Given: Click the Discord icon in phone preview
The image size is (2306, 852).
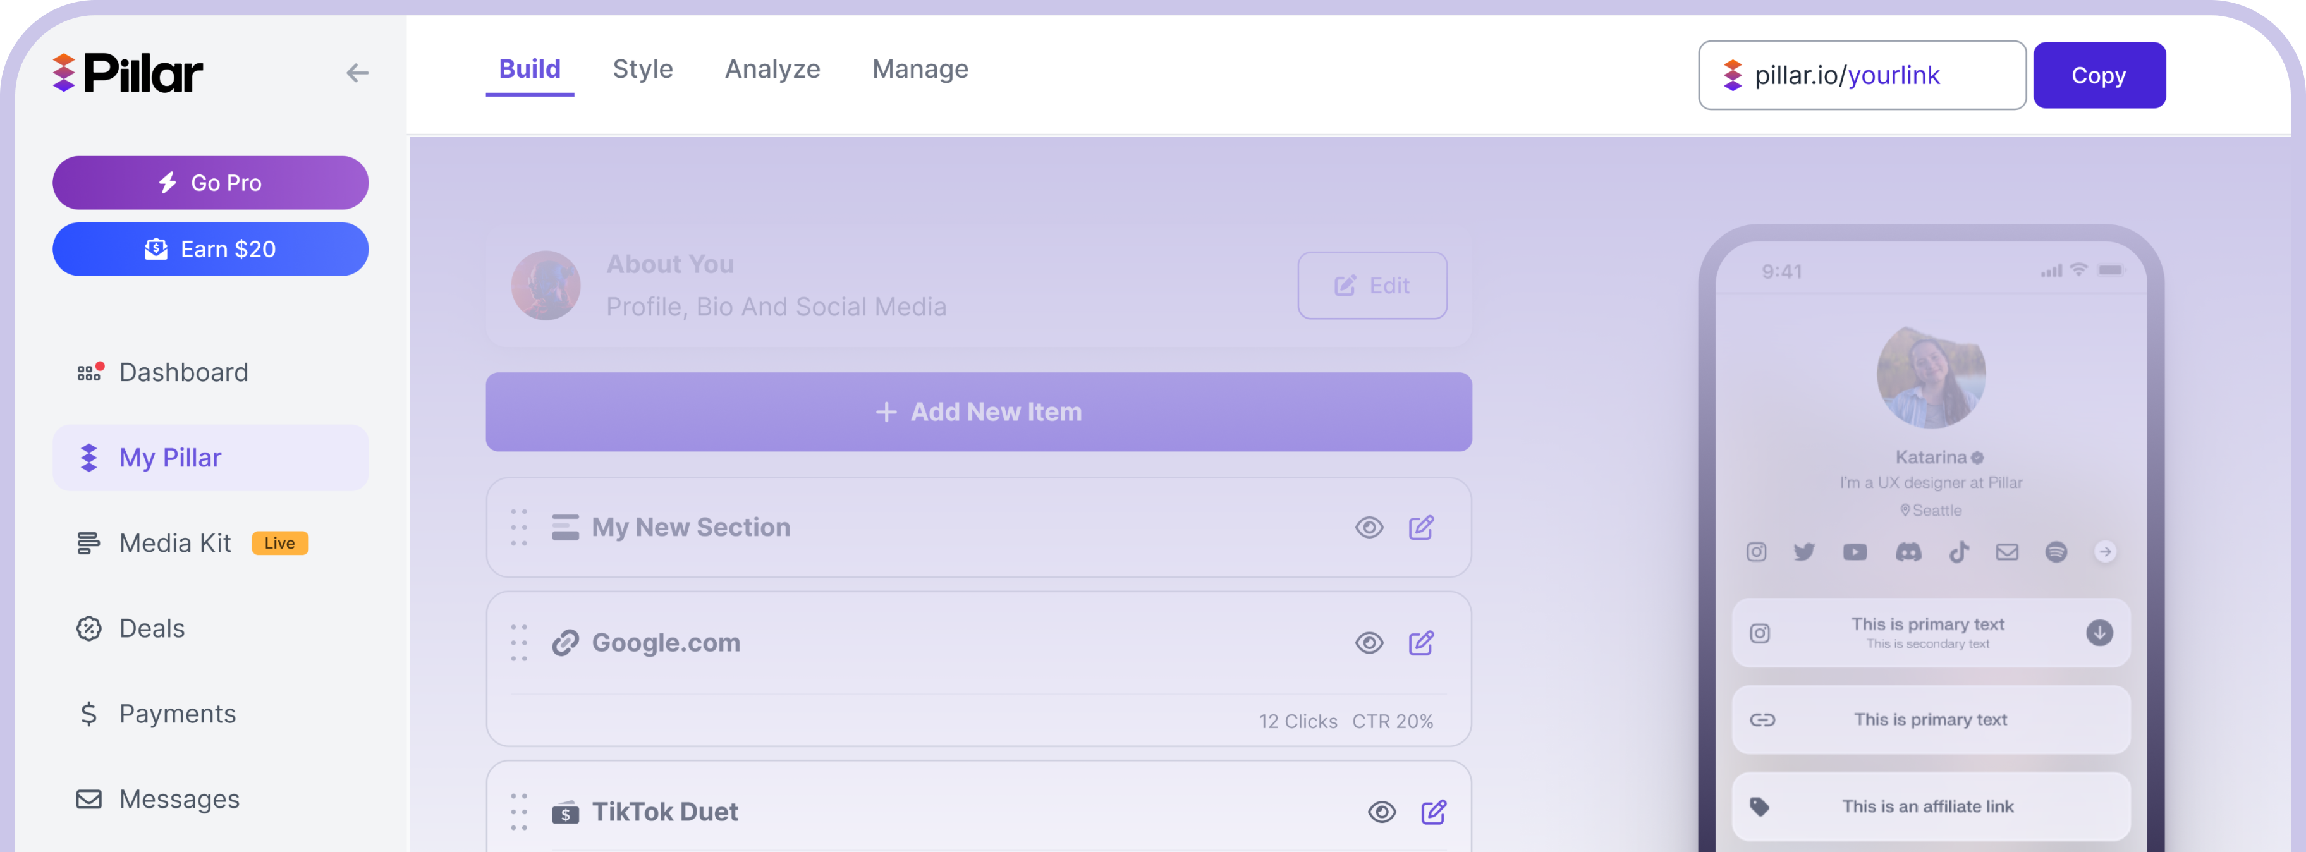Looking at the screenshot, I should 1908,552.
